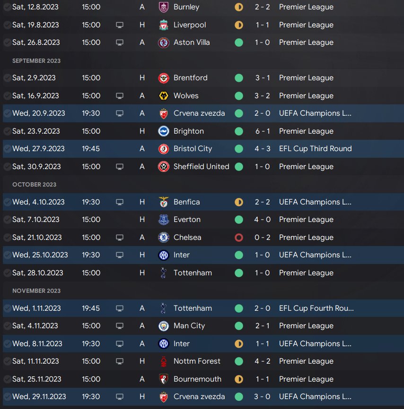Screen dimensions: 404x409
Task: Click the Benfica club crest
Action: point(164,202)
